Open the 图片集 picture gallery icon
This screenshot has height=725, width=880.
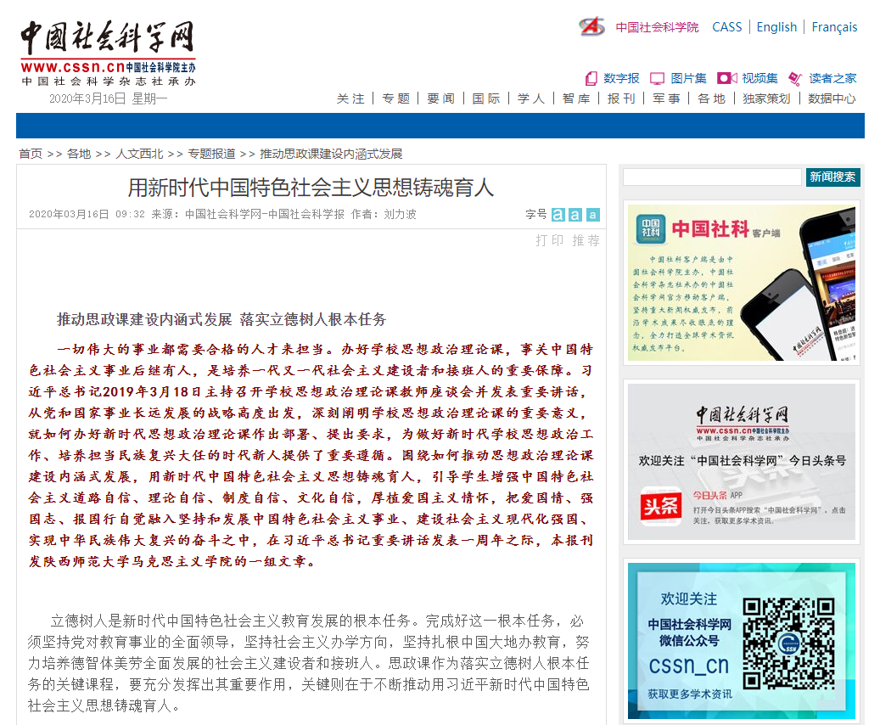[x=657, y=78]
